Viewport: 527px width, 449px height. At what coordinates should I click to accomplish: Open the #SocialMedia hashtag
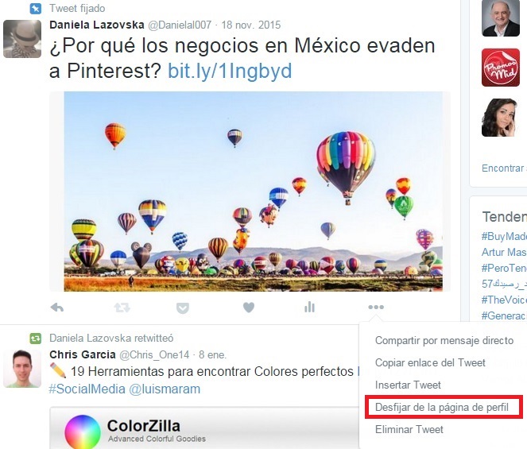(x=87, y=389)
